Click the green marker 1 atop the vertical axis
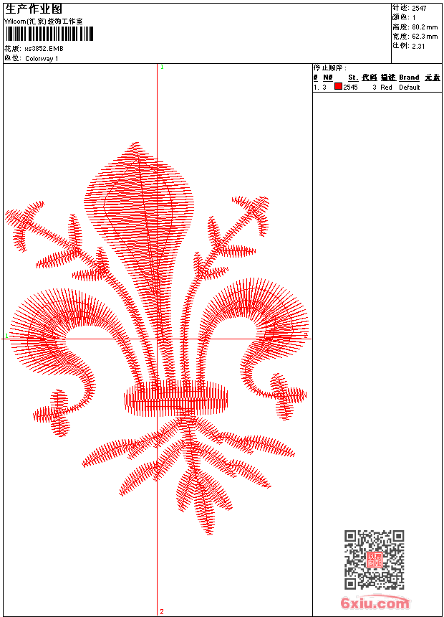Screen dimensions: 444x617 (162, 67)
